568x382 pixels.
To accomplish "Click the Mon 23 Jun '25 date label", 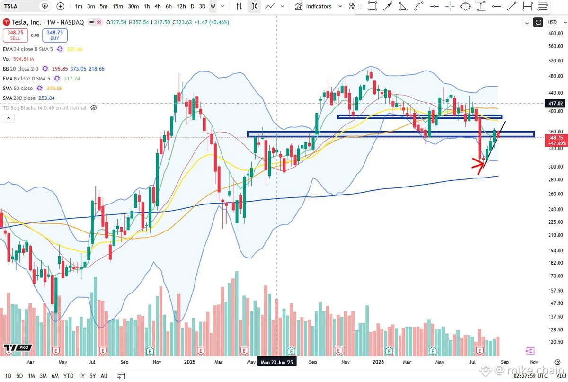I will pos(276,362).
